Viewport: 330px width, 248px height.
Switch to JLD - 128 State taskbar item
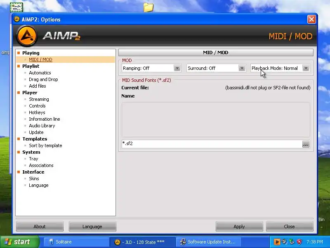click(x=143, y=242)
